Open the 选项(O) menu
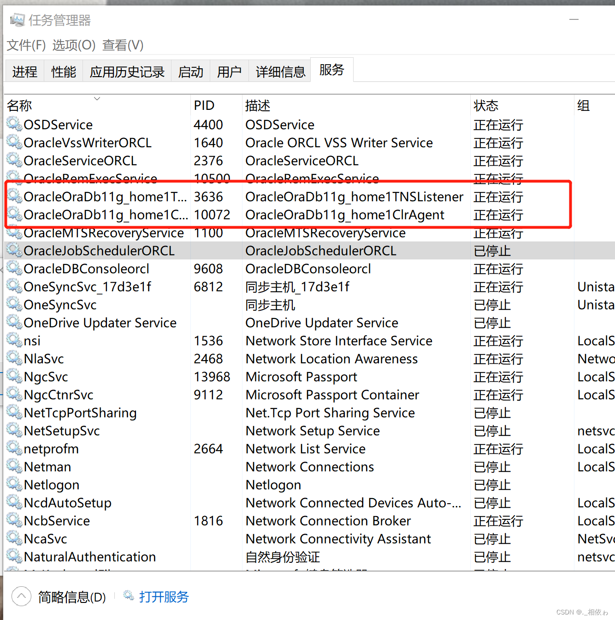The image size is (615, 620). 74,45
